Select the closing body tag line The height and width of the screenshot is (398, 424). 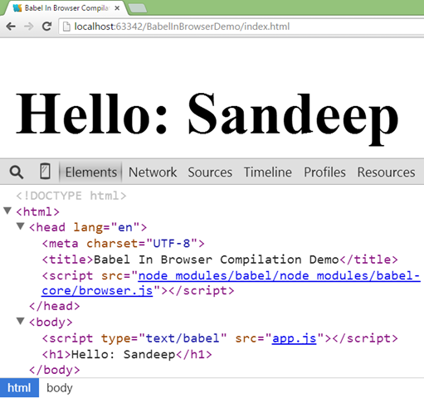click(55, 370)
